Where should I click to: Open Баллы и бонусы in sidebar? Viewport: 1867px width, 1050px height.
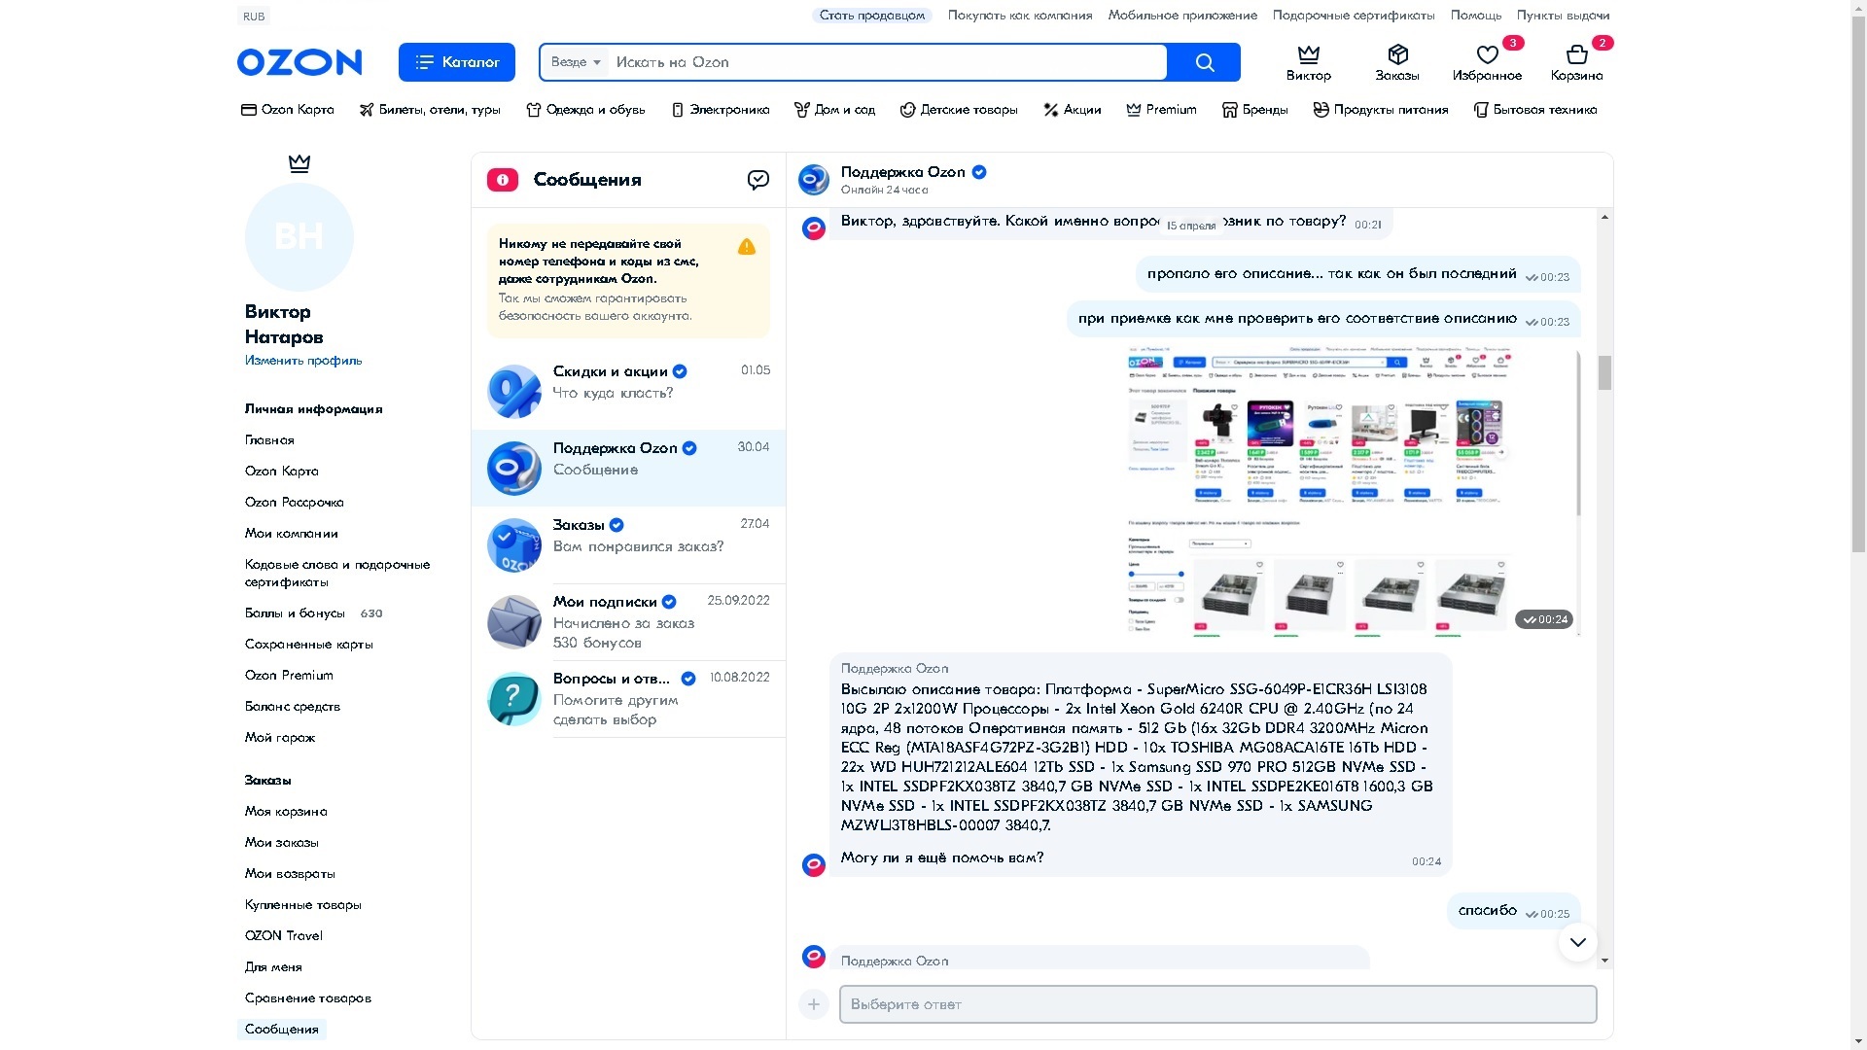[295, 613]
